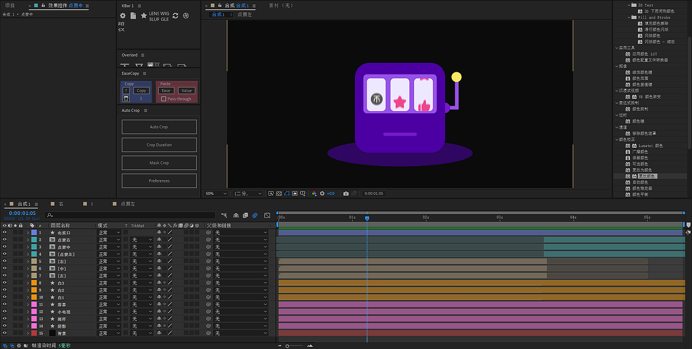Click the 0:00:01:05 timecode in timeline
Viewport: 692px width, 349px height.
(22, 214)
